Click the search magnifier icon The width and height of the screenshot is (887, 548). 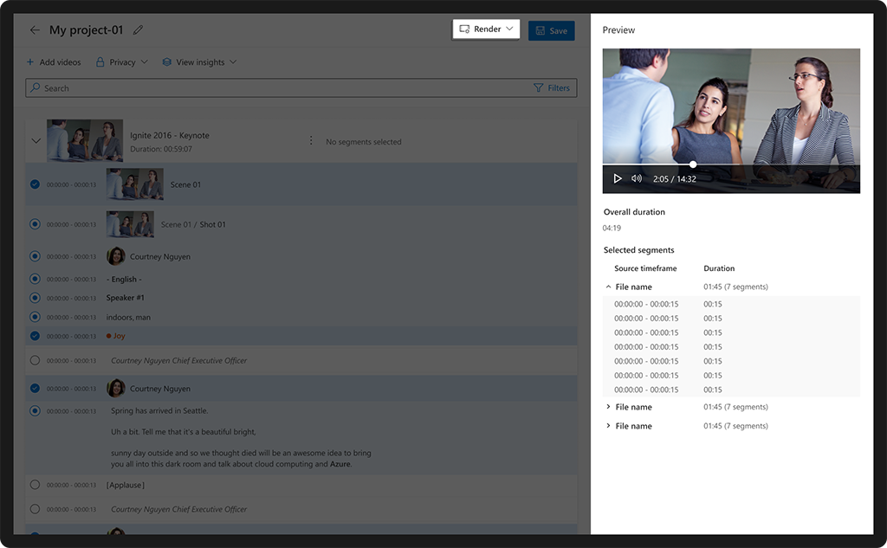tap(36, 87)
